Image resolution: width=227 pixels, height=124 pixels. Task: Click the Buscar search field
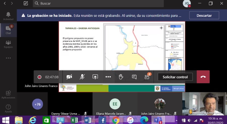click(98, 4)
